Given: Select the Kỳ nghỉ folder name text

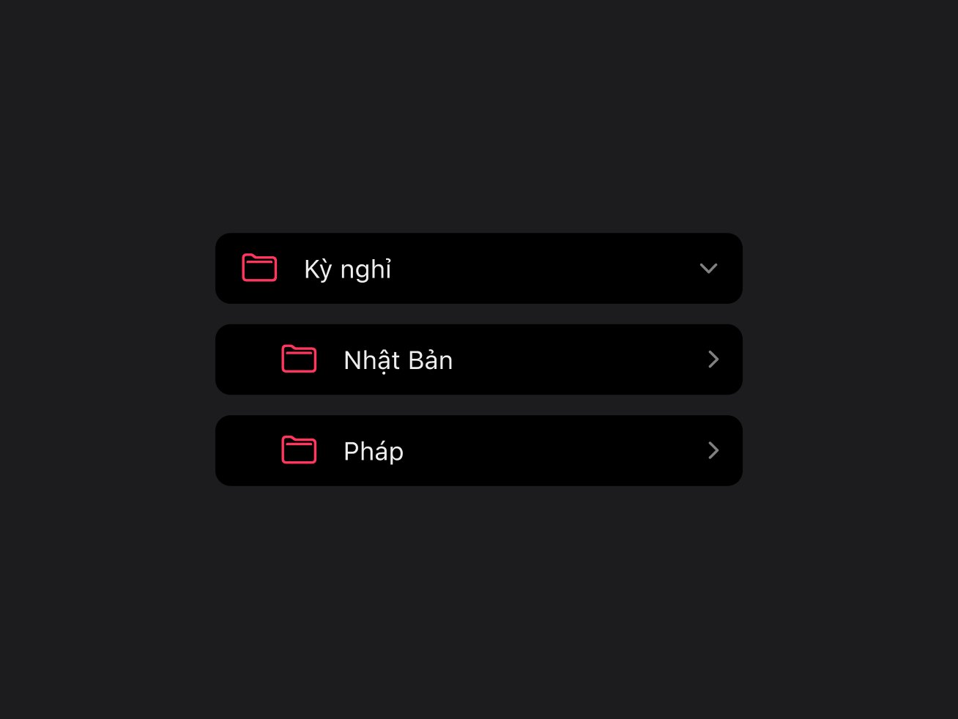Looking at the screenshot, I should [x=348, y=269].
